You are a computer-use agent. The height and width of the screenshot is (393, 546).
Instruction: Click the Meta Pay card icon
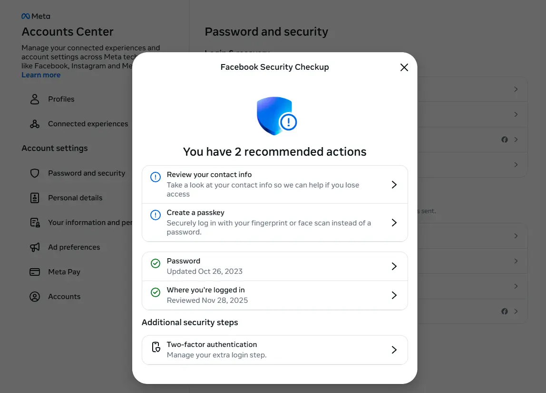click(35, 272)
